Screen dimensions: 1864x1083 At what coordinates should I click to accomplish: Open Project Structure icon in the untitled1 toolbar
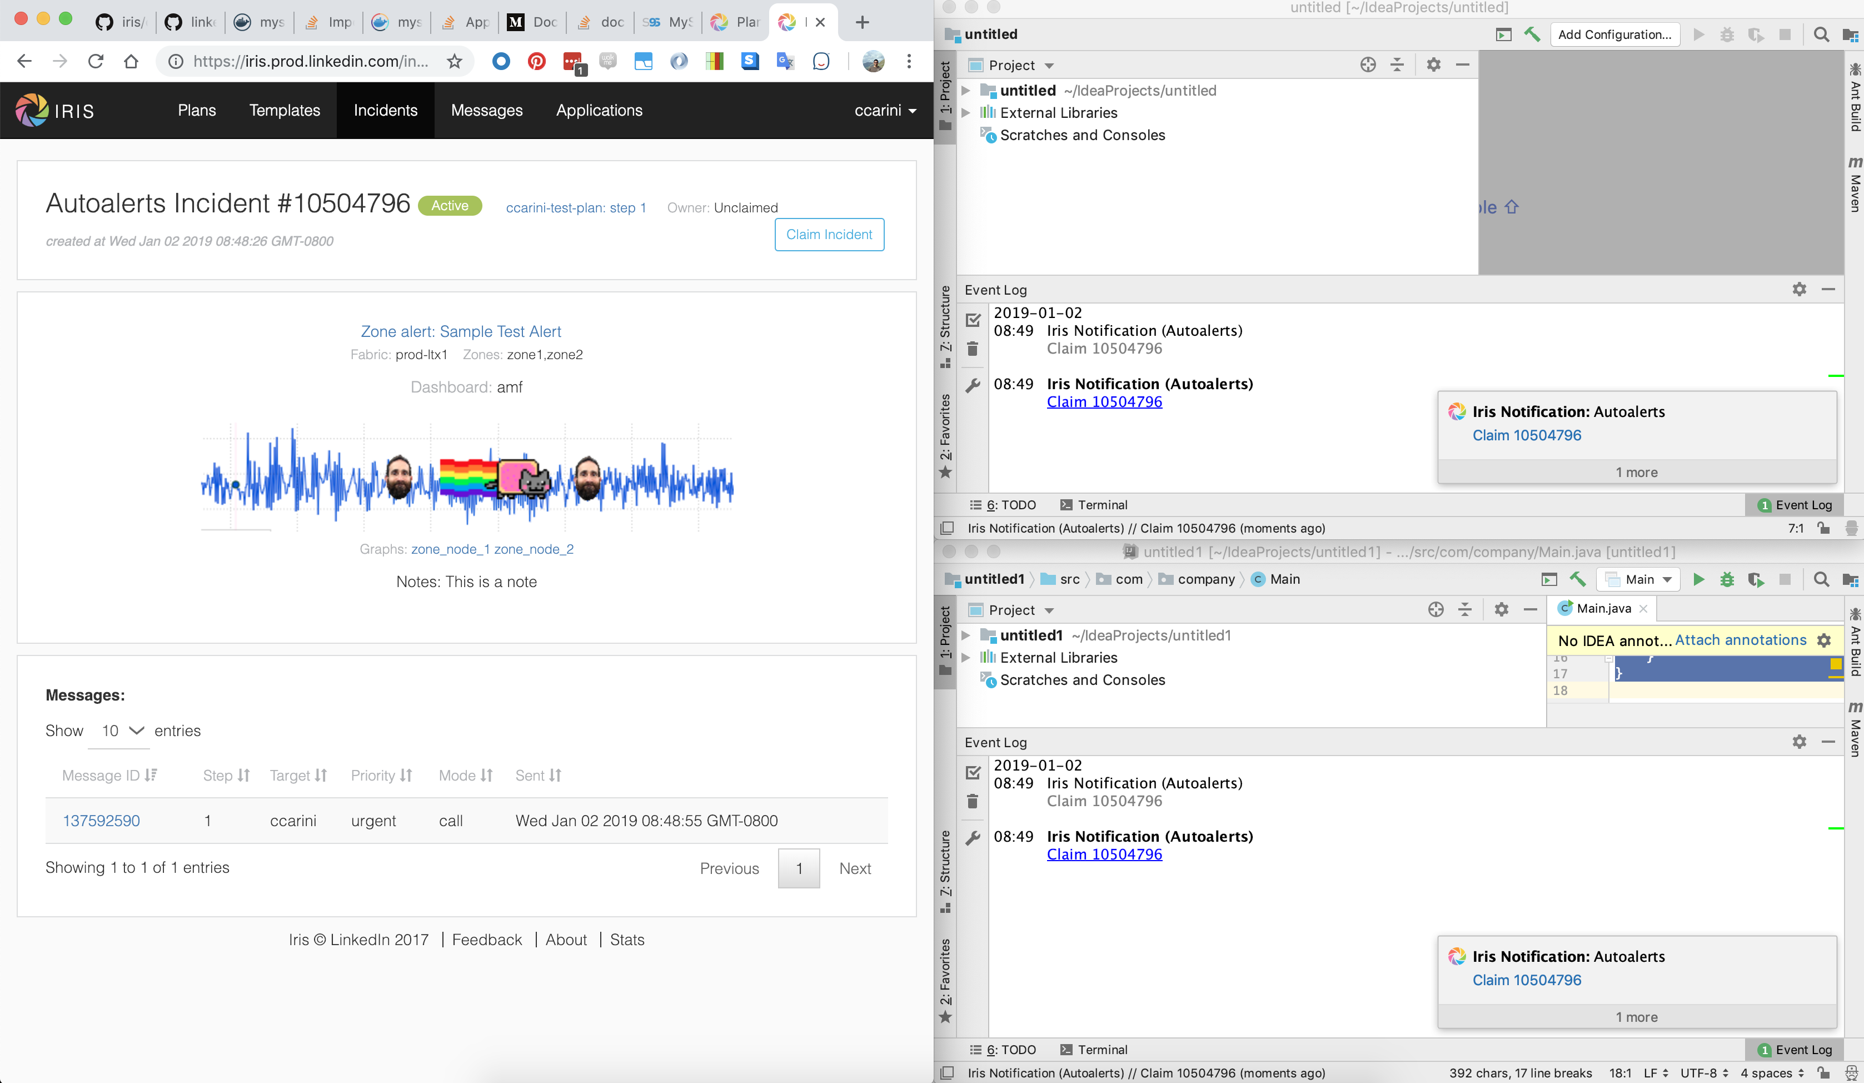(x=1850, y=579)
